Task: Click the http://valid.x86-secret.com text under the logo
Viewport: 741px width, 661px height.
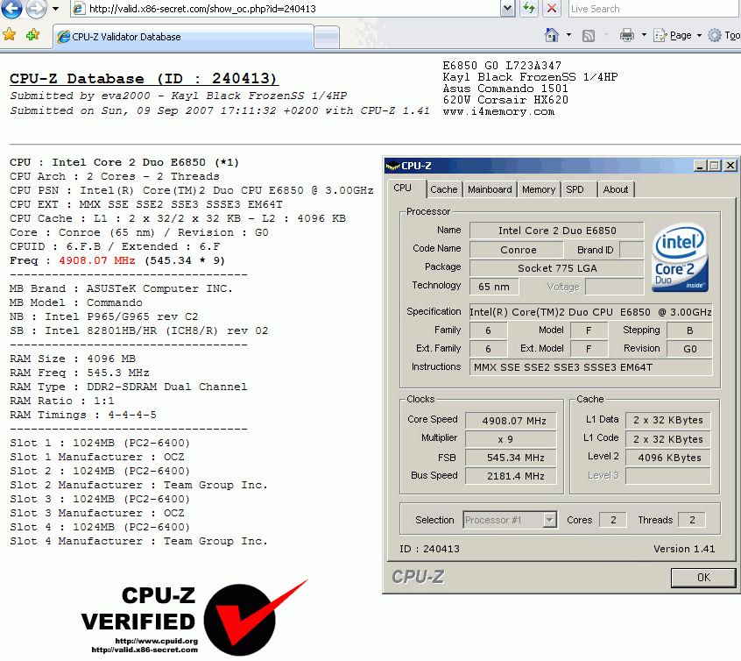Action: (x=145, y=650)
